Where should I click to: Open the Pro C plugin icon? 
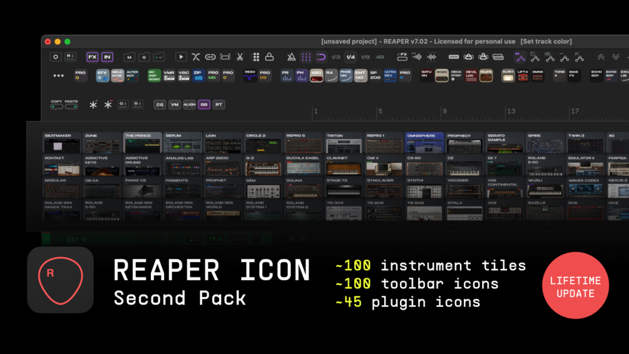[228, 75]
